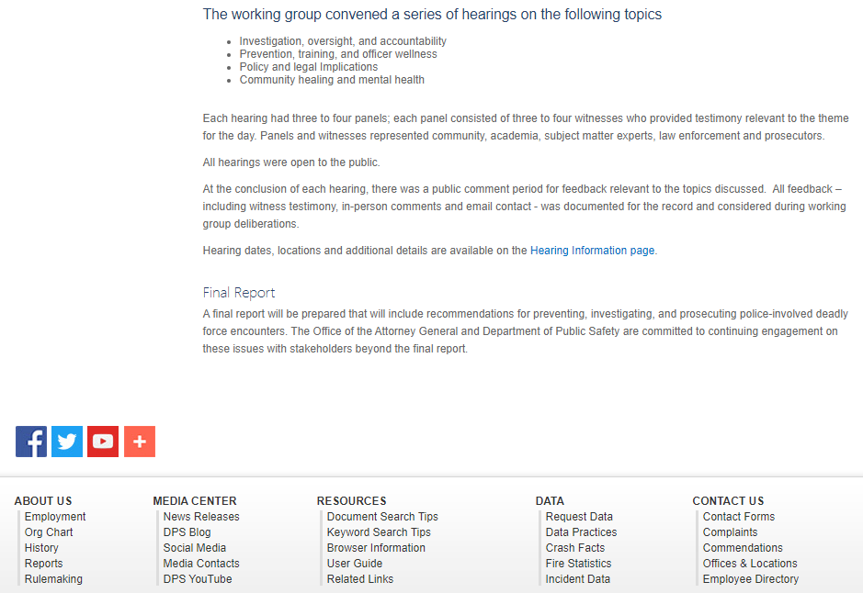863x593 pixels.
Task: Open Commendations footer link
Action: (x=743, y=548)
